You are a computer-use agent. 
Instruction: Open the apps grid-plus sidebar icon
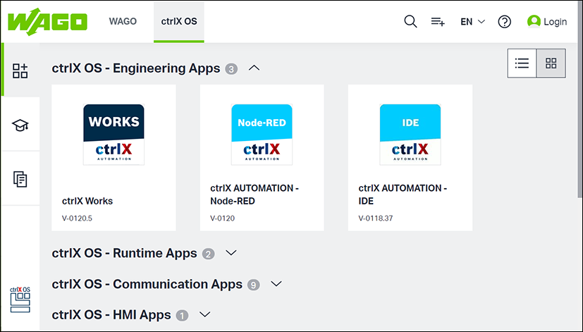point(20,70)
